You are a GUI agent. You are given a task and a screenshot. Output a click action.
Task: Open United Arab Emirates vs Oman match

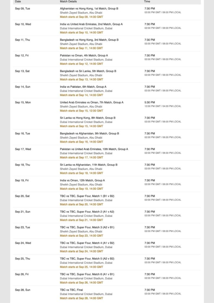[92, 102]
